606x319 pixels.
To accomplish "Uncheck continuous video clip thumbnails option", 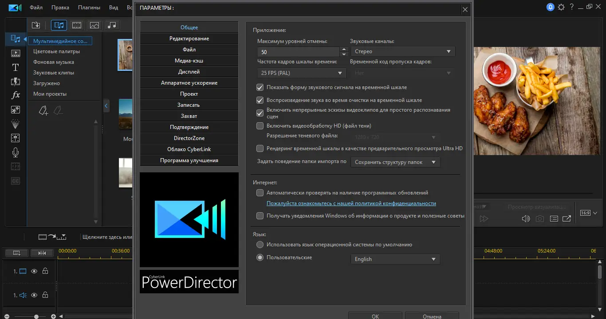I will click(x=260, y=113).
